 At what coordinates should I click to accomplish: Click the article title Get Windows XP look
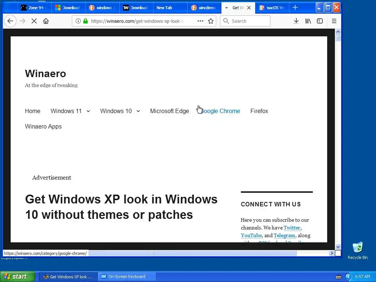point(121,207)
